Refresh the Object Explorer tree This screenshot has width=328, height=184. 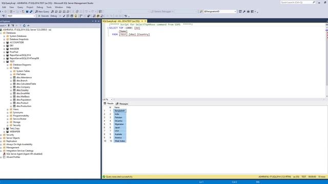24,26
